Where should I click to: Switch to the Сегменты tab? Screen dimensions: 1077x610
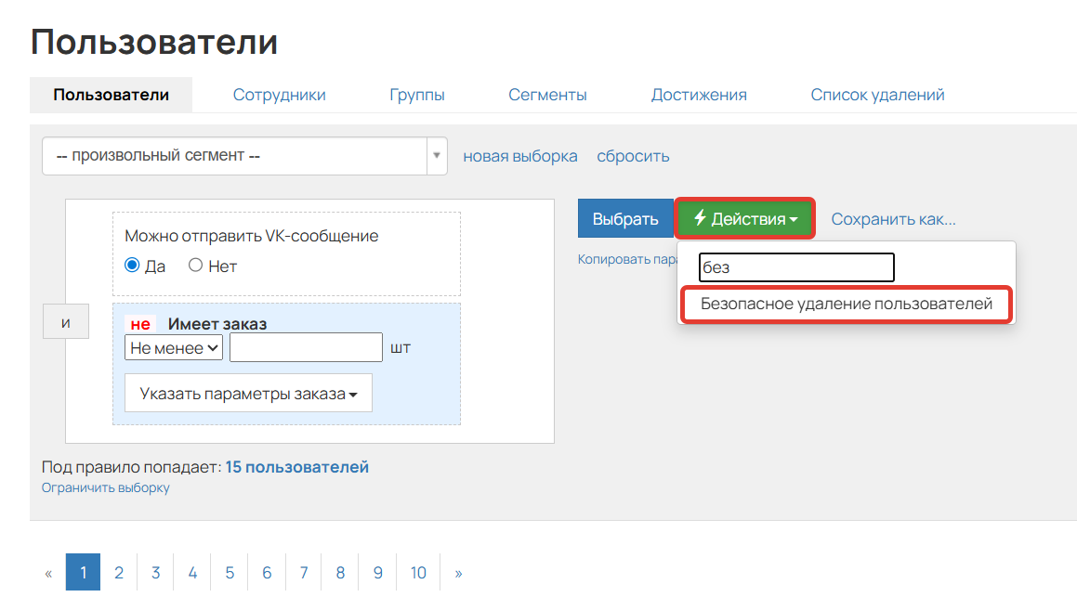tap(547, 94)
